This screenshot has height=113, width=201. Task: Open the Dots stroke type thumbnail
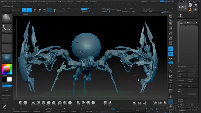(x=7, y=28)
